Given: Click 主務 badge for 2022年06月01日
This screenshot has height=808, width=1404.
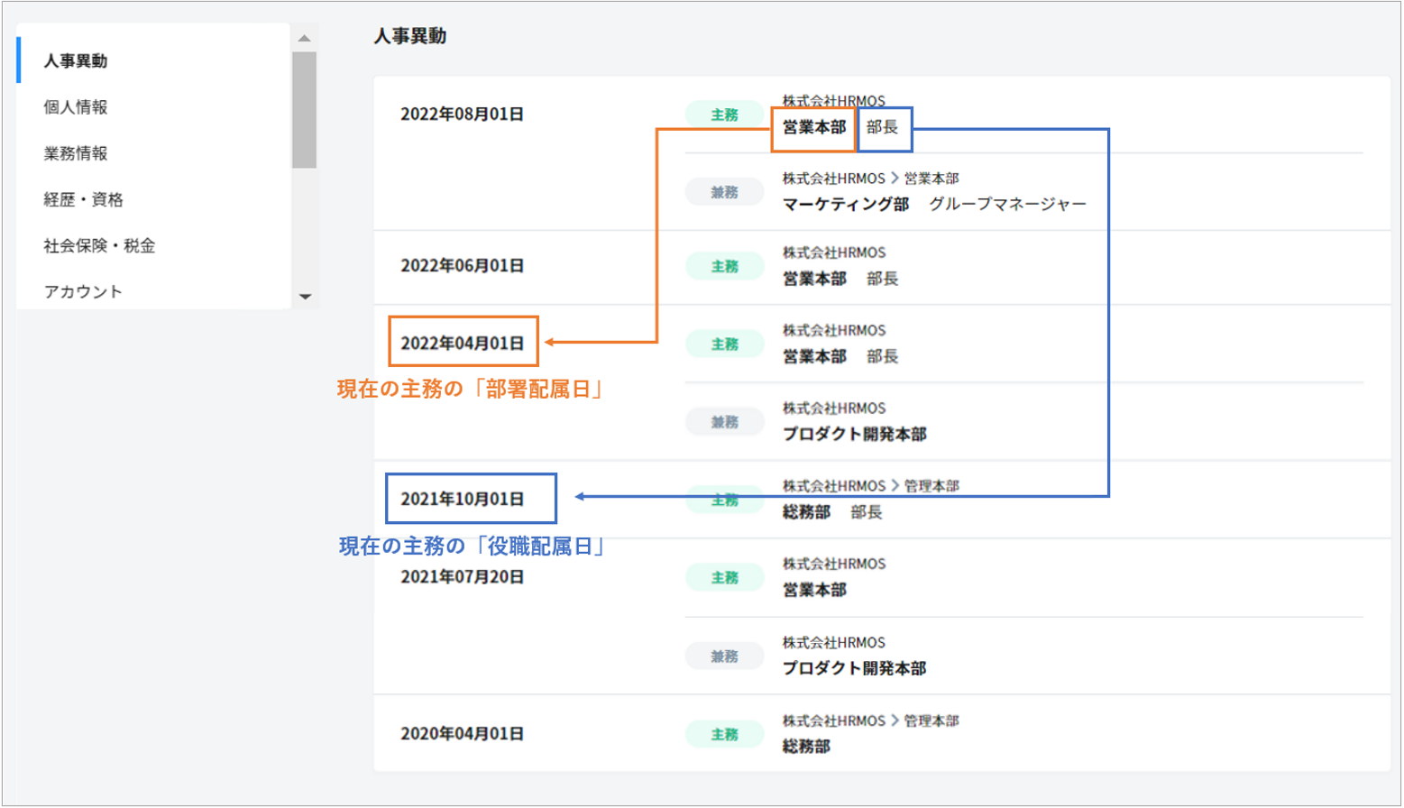Looking at the screenshot, I should pos(724,266).
